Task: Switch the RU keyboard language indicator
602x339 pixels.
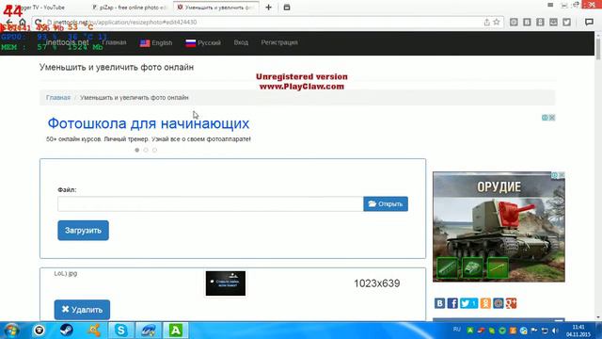Action: click(x=456, y=330)
